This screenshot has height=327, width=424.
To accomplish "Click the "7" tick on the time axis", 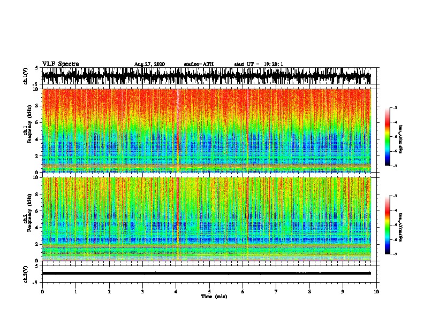I will click(276, 292).
